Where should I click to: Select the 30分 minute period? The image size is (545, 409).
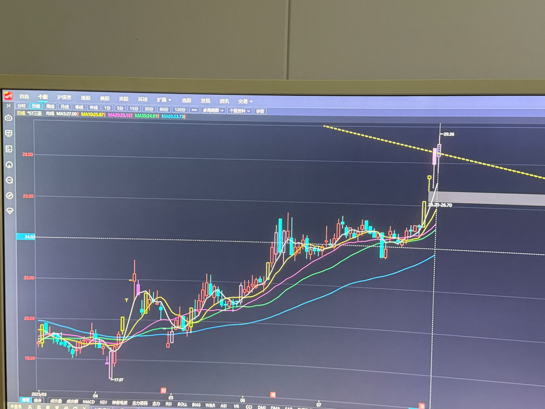[149, 109]
